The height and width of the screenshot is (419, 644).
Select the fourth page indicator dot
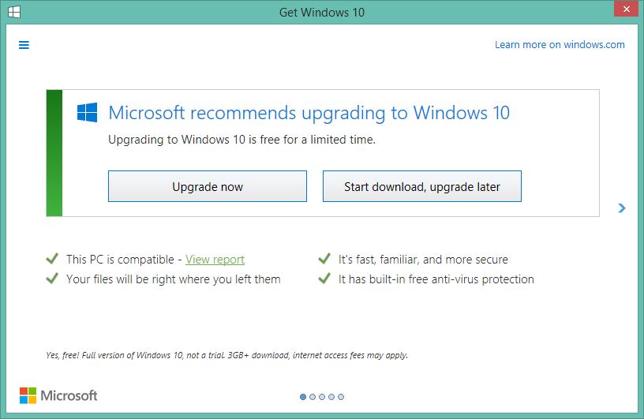(331, 397)
